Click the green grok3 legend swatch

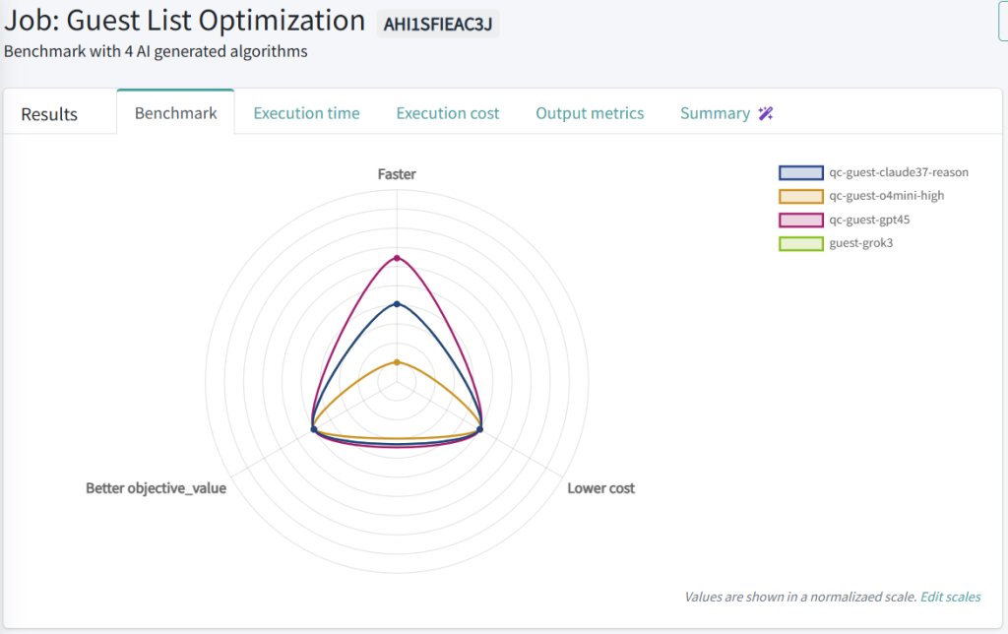click(x=799, y=243)
